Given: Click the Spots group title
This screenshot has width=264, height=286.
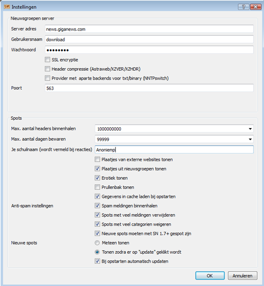Looking at the screenshot, I should (16, 118).
